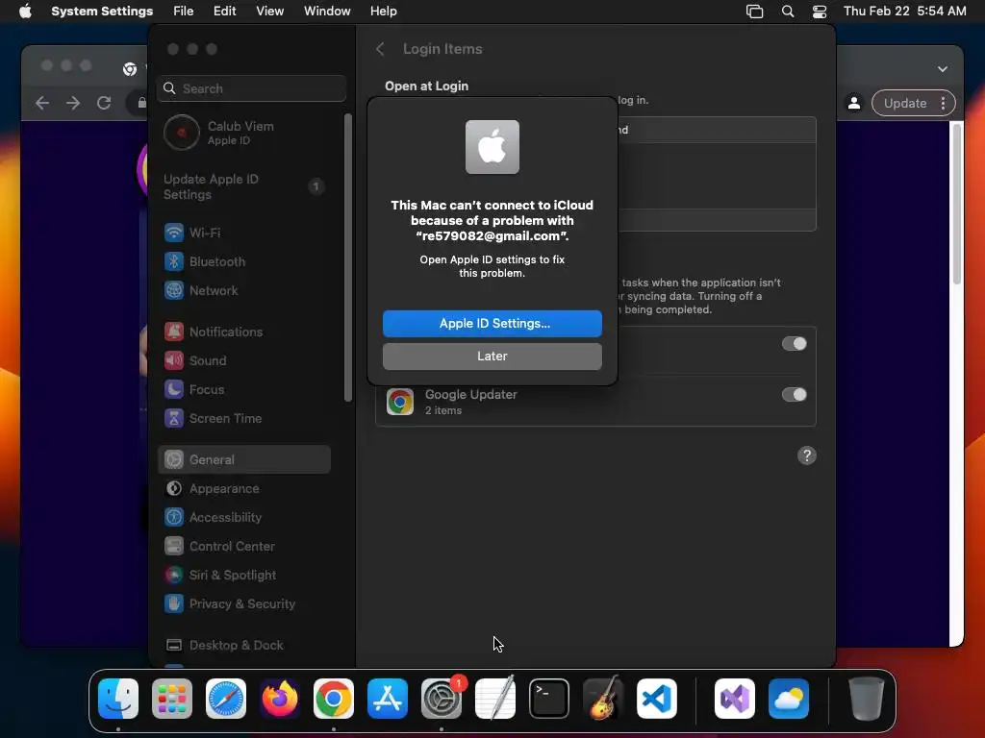Select Notifications icon in sidebar
This screenshot has height=738, width=985.
[174, 332]
